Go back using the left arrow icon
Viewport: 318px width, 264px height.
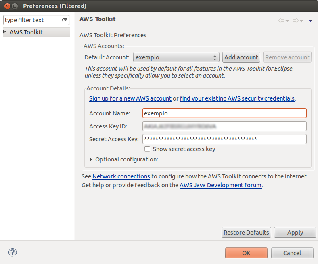281,21
